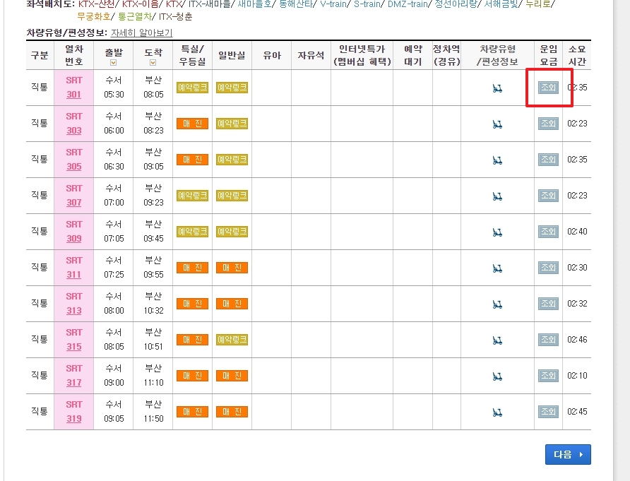Click the accessibility icon in SRT 303 row
630x481 pixels.
[498, 123]
